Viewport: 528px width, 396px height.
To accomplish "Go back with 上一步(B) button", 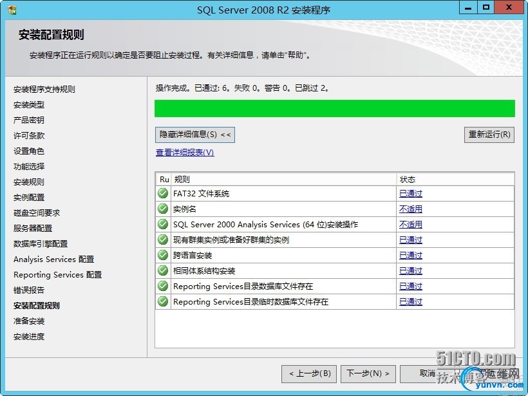I will 310,373.
